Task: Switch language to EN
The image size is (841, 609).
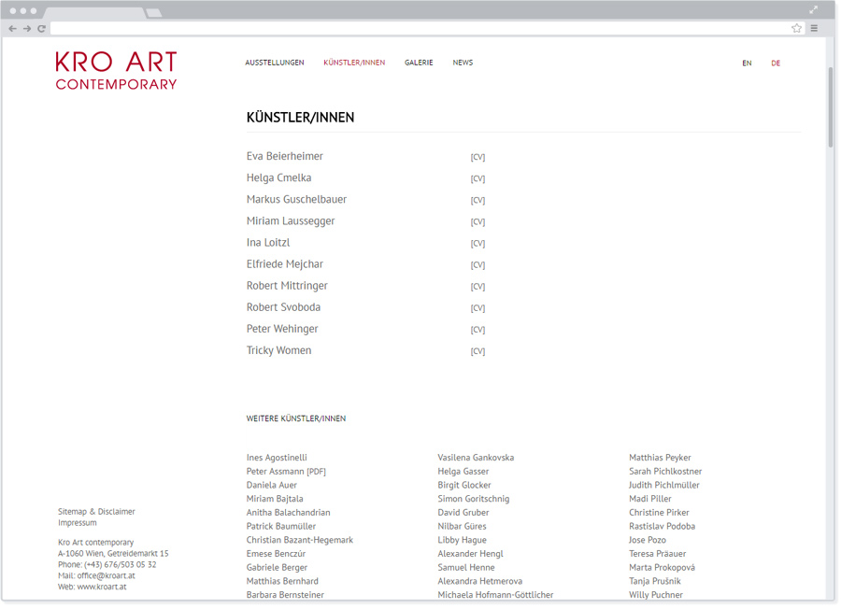Action: coord(747,64)
